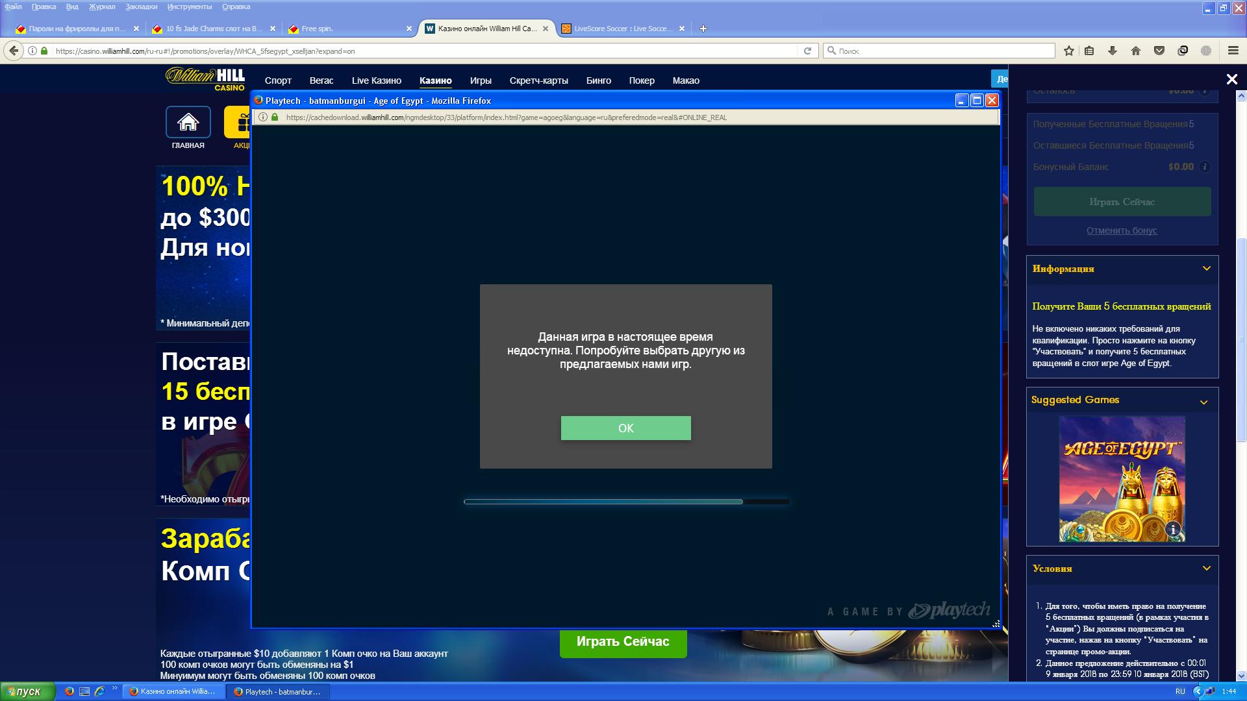Open the Справка menu
Viewport: 1247px width, 701px height.
coord(236,6)
